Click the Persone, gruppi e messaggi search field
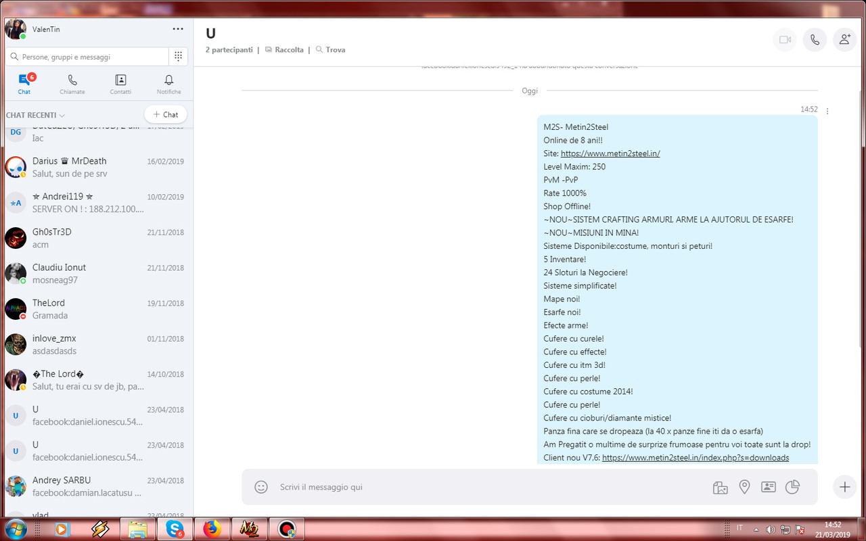Screen dimensions: 866x541 (87, 57)
